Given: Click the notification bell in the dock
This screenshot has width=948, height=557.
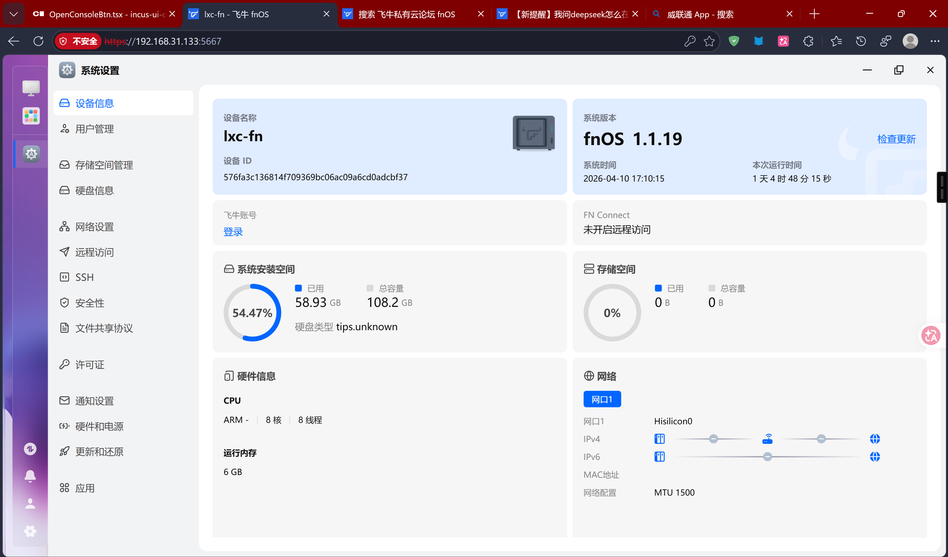Looking at the screenshot, I should coord(30,476).
